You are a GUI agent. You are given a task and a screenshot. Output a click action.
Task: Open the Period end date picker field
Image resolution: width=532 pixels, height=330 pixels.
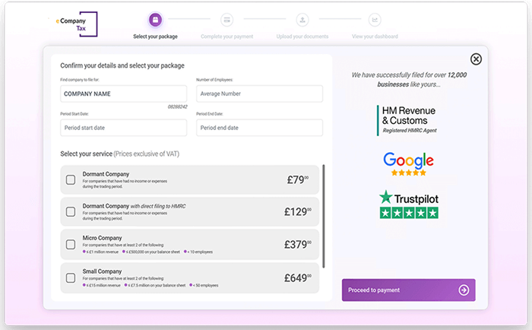pos(258,128)
